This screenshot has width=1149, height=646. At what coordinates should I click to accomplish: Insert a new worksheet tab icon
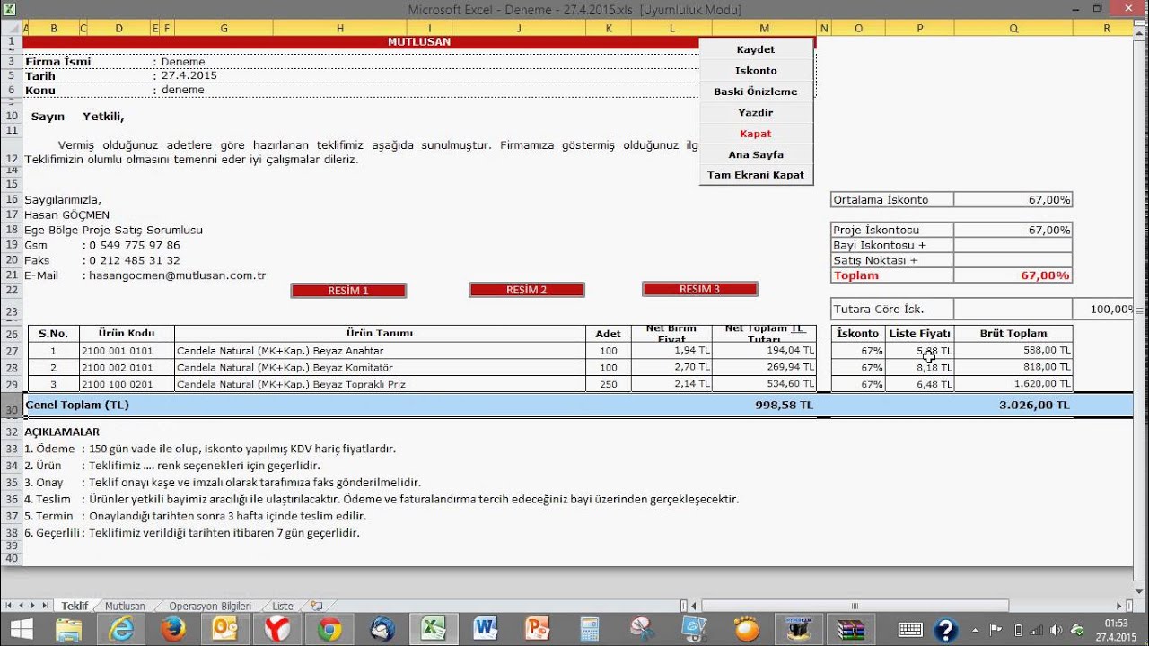click(316, 606)
